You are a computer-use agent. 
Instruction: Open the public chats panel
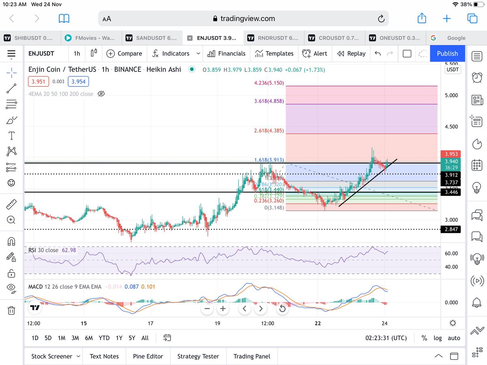click(x=477, y=215)
